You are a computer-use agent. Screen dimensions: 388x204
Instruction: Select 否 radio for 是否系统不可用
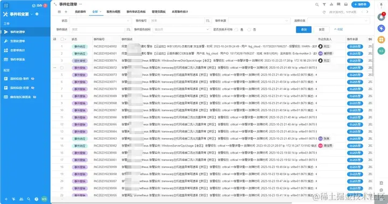249,30
